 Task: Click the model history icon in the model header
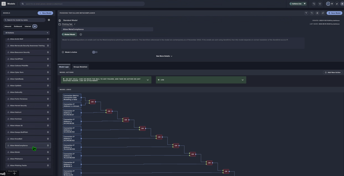[312, 13]
